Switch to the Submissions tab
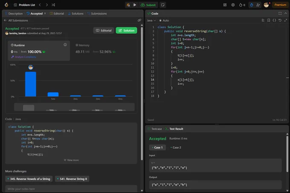 pos(97,14)
